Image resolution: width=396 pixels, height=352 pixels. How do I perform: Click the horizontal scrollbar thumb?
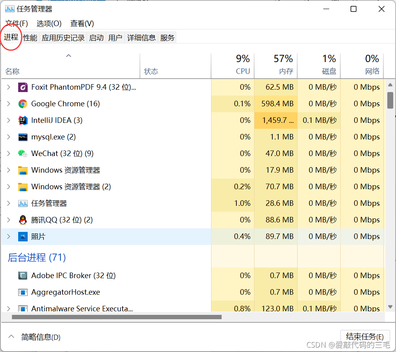point(117,317)
